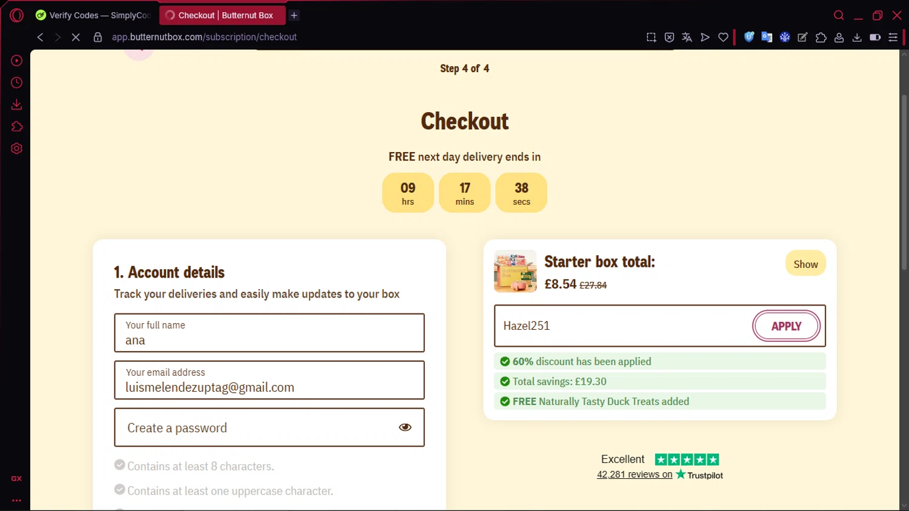This screenshot has height=511, width=909.
Task: Edit the Your full name field
Action: click(x=269, y=333)
